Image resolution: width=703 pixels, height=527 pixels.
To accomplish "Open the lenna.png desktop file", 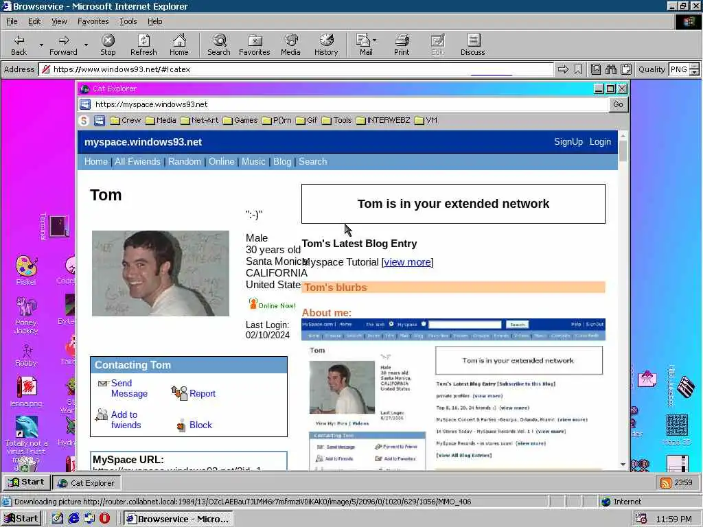I will pos(26,391).
